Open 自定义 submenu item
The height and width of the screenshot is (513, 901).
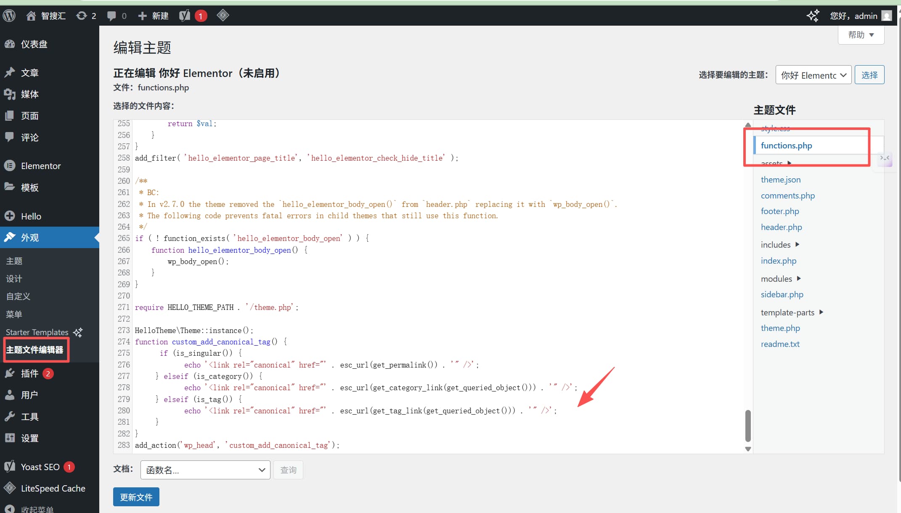coord(18,296)
